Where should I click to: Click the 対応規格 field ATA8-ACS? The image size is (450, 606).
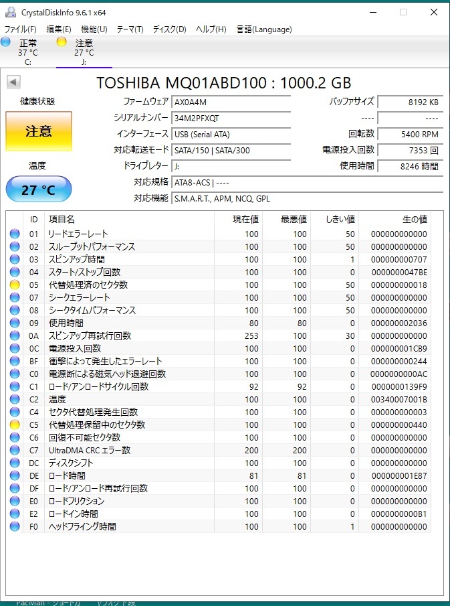307,182
